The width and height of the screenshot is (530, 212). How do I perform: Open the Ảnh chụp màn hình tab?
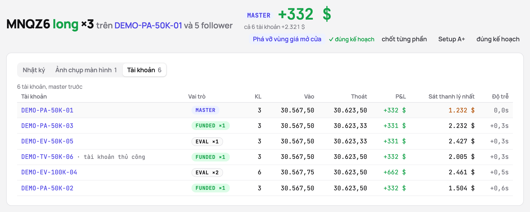coord(86,70)
